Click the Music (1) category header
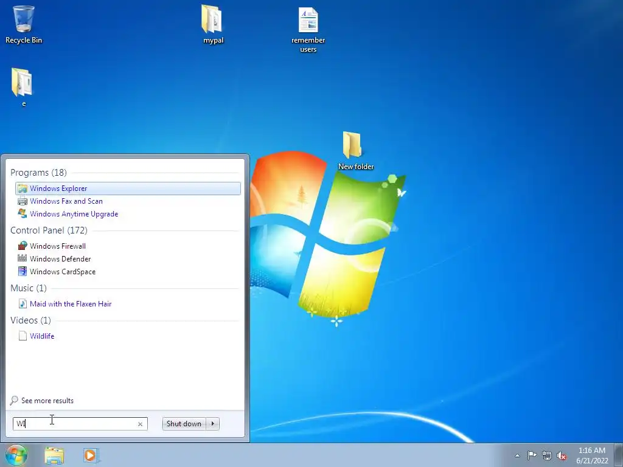This screenshot has width=623, height=467. (29, 288)
